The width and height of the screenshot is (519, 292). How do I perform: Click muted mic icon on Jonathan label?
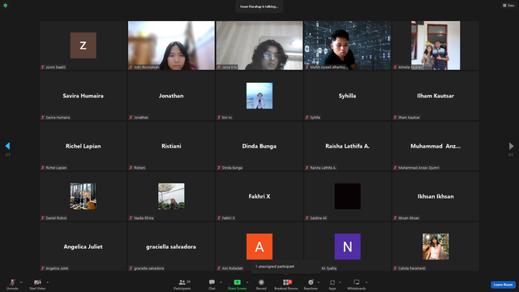pos(131,117)
